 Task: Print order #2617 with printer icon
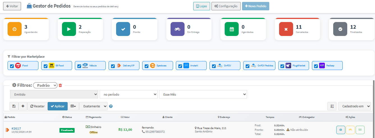[341, 130]
